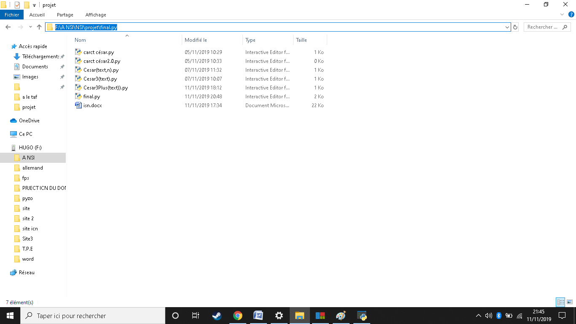The image size is (576, 324).
Task: Select the Cesar(text,n).py file icon
Action: [x=78, y=70]
